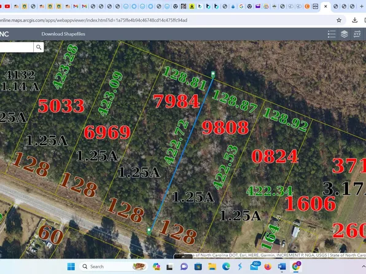Viewport: 366px width, 274px height.
Task: Switch to the blue water-drop tab
Action: pyautogui.click(x=233, y=7)
